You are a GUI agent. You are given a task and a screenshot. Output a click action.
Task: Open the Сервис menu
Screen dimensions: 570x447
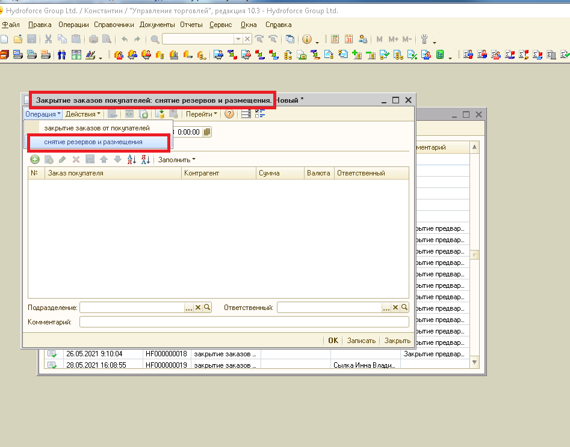pos(221,25)
